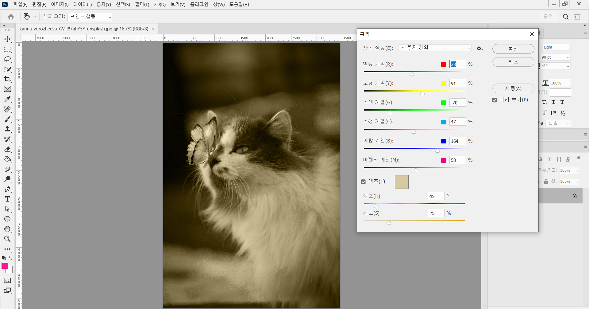This screenshot has height=309, width=589.
Task: Click the pink foreground color swatch
Action: pyautogui.click(x=5, y=266)
